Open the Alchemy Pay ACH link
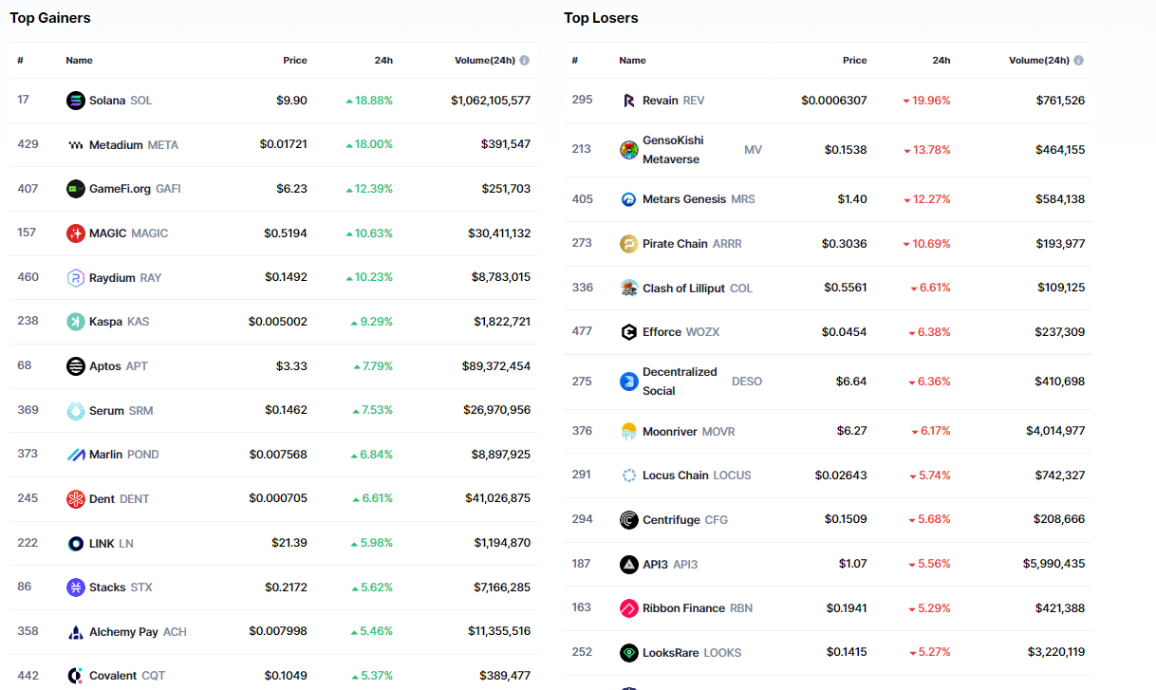The width and height of the screenshot is (1156, 690). coord(138,632)
